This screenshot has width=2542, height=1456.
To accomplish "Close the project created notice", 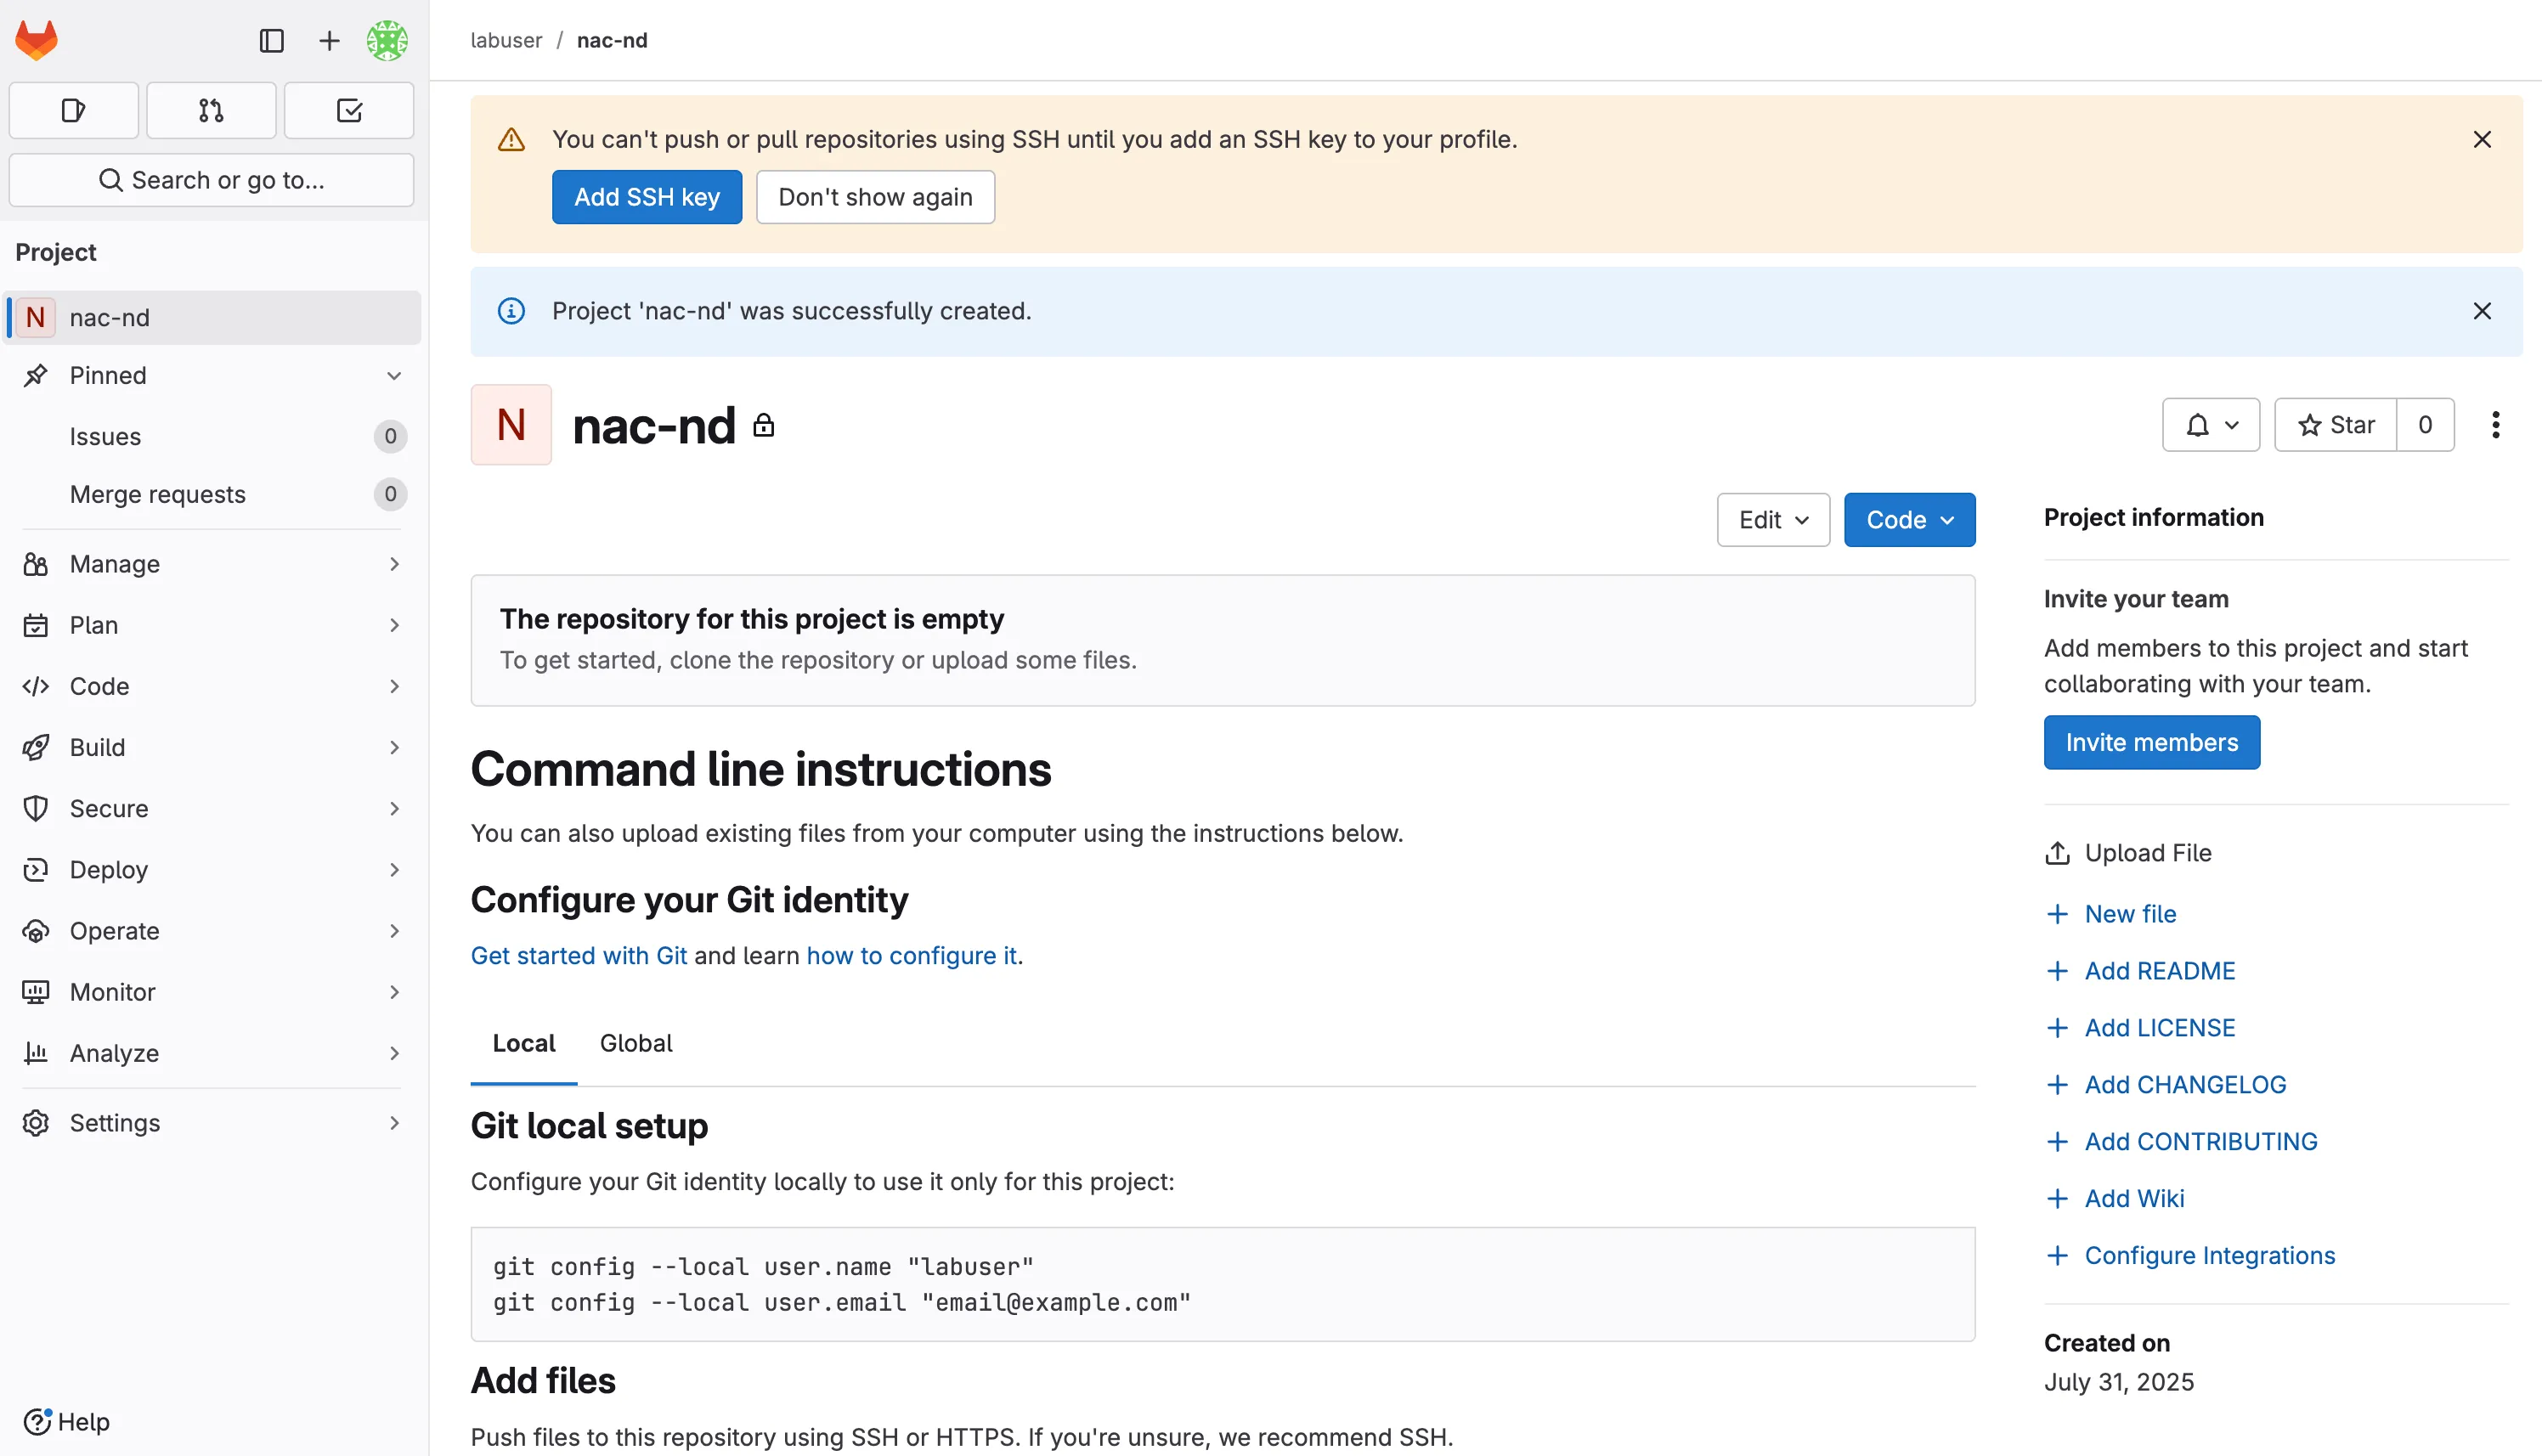I will tap(2481, 311).
